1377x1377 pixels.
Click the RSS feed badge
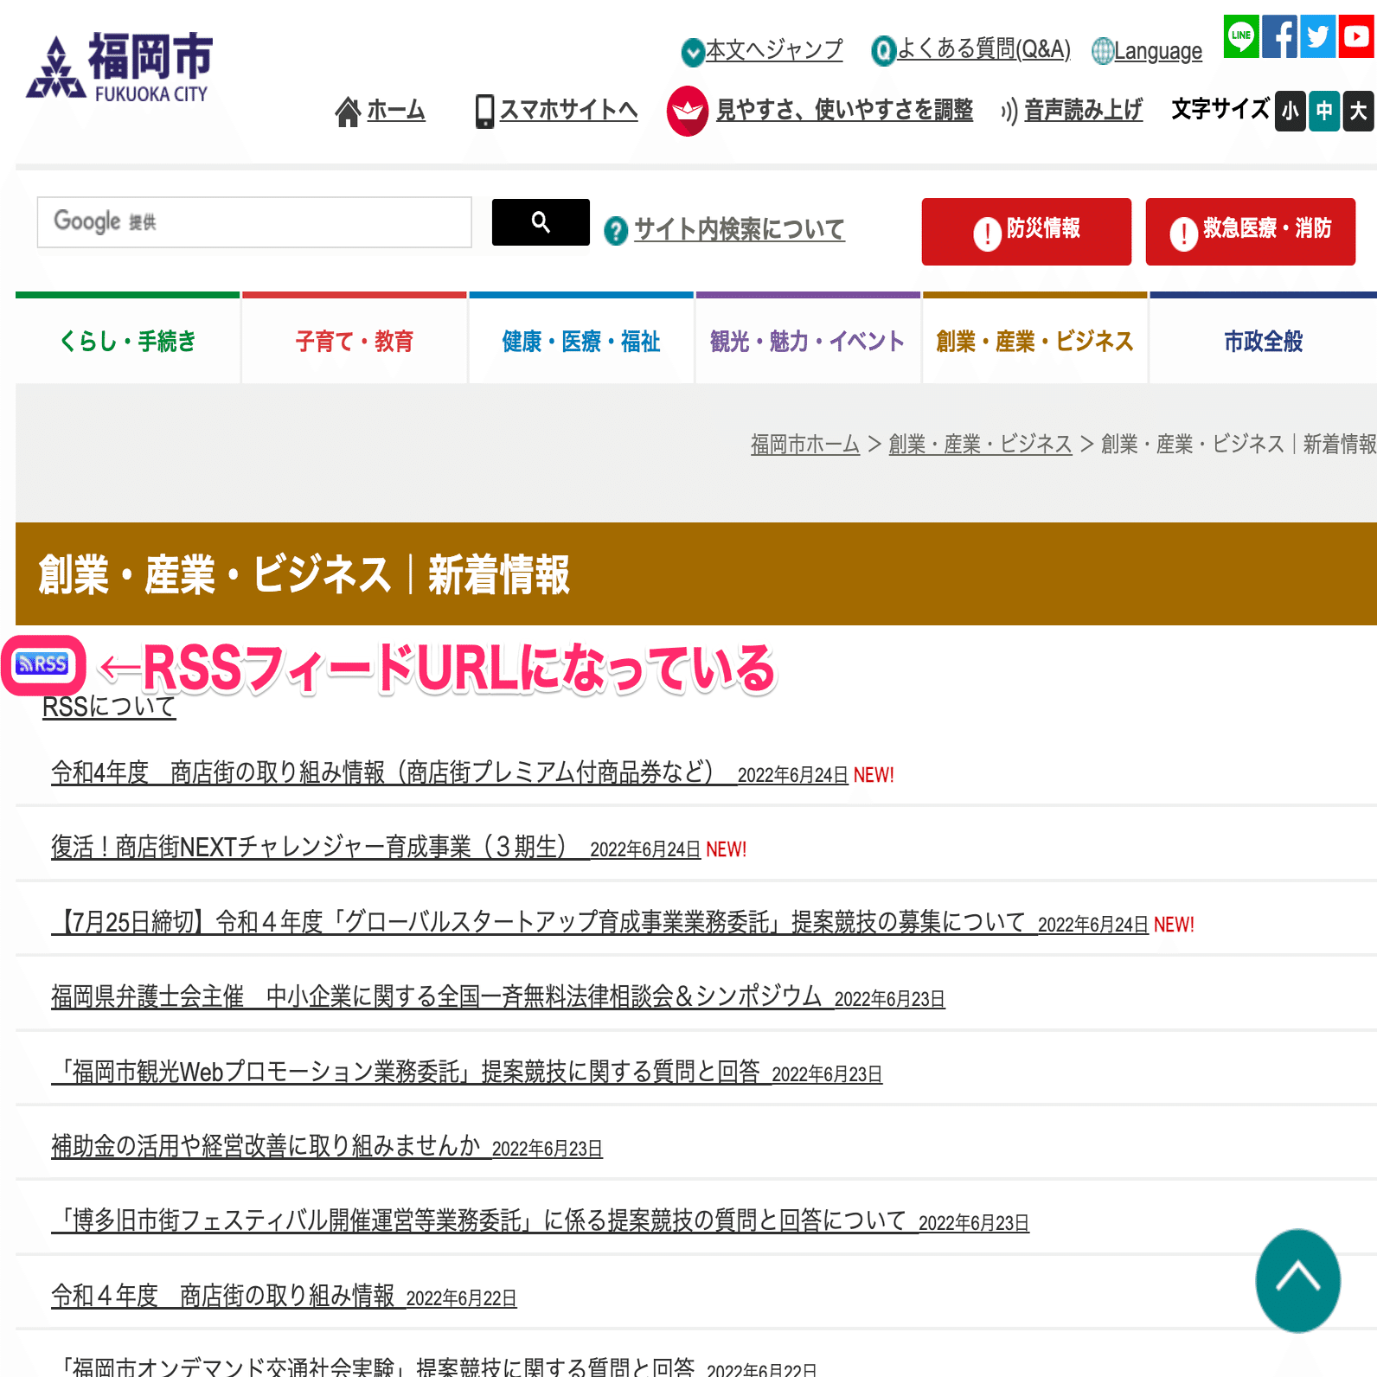pos(42,664)
